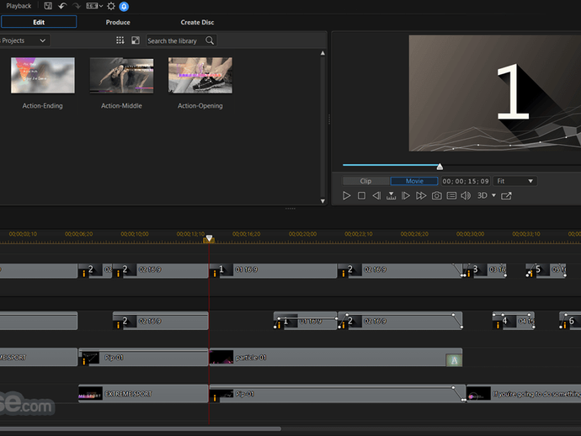Click the preview seek slider handle

tap(440, 167)
